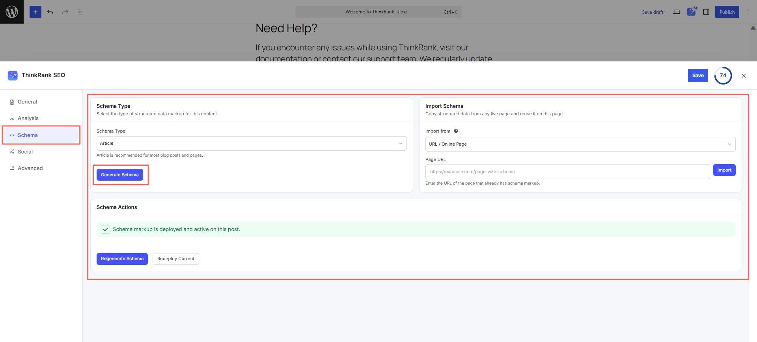This screenshot has height=342, width=757.
Task: Open the document overview list icon
Action: (80, 12)
